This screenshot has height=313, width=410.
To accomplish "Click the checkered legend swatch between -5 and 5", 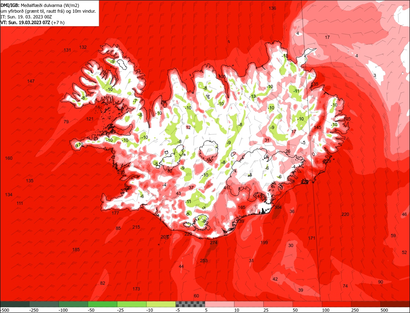I will coord(190,304).
